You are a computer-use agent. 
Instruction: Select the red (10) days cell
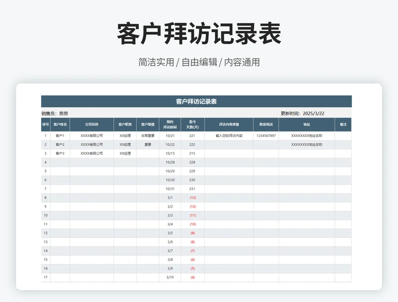coord(193,224)
